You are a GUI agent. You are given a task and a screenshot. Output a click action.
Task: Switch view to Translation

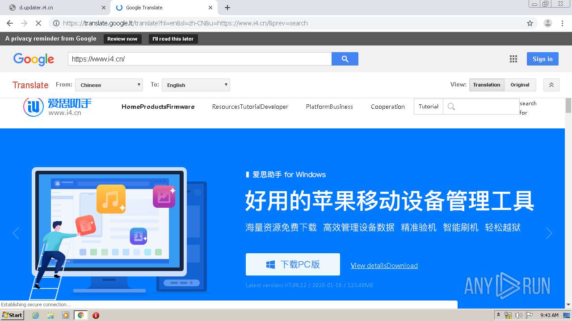pos(487,85)
